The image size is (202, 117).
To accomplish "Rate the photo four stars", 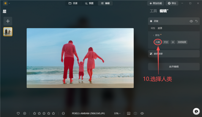I will click(49, 113).
